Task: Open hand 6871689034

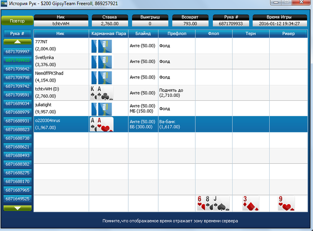Action: click(x=17, y=103)
